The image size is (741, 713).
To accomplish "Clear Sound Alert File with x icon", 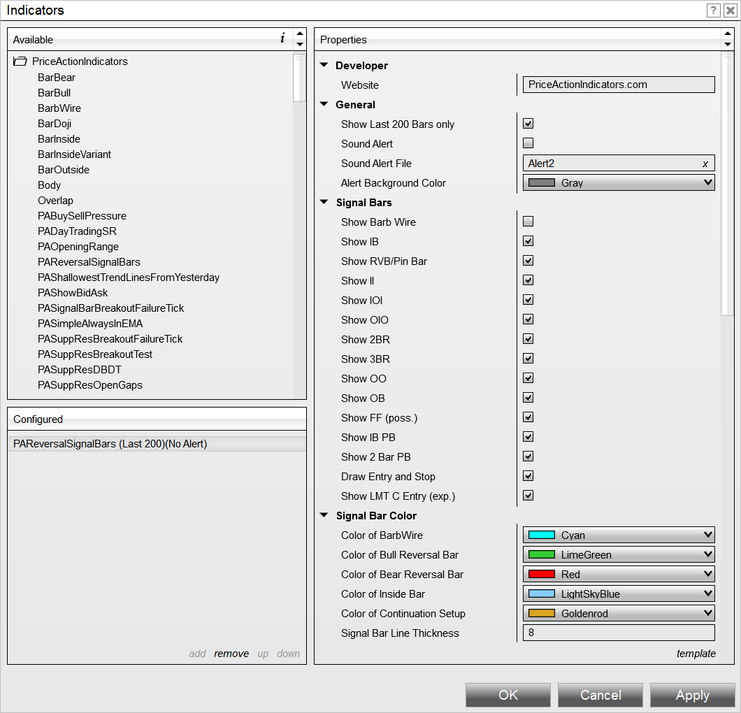I will pyautogui.click(x=705, y=164).
